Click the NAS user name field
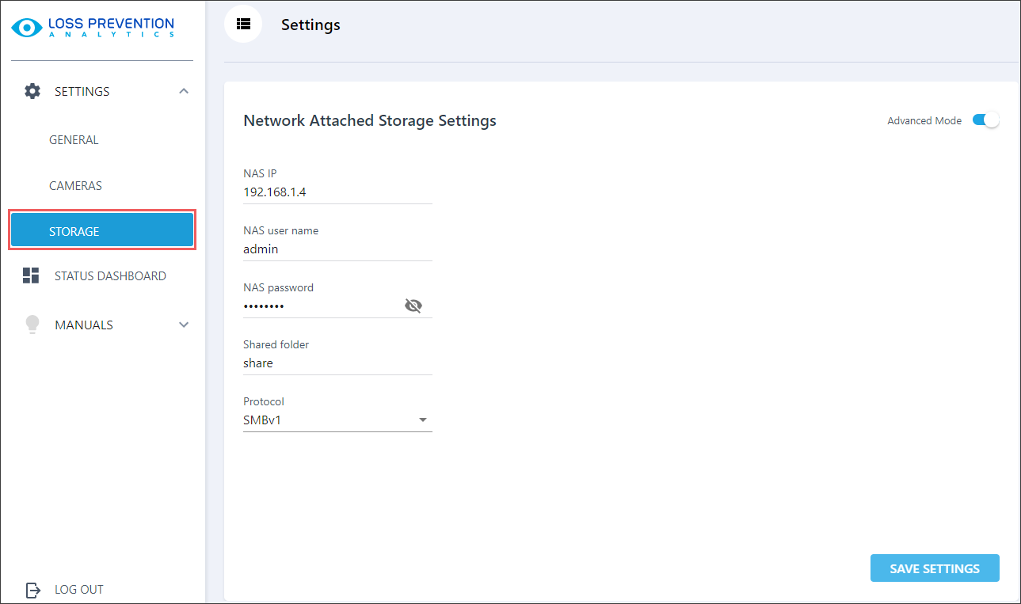The image size is (1021, 604). coord(337,249)
